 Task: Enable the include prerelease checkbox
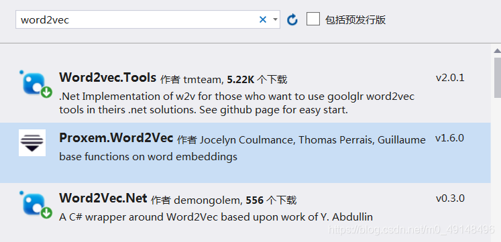click(313, 19)
